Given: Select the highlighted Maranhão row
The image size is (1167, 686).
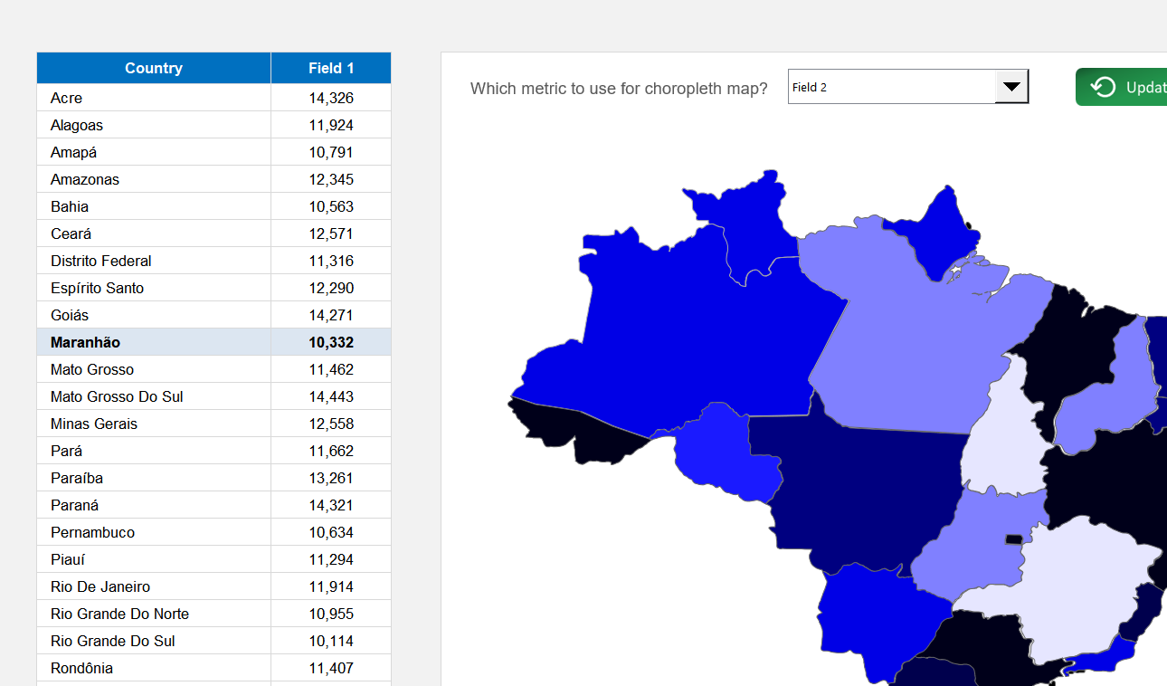Looking at the screenshot, I should pyautogui.click(x=153, y=341).
